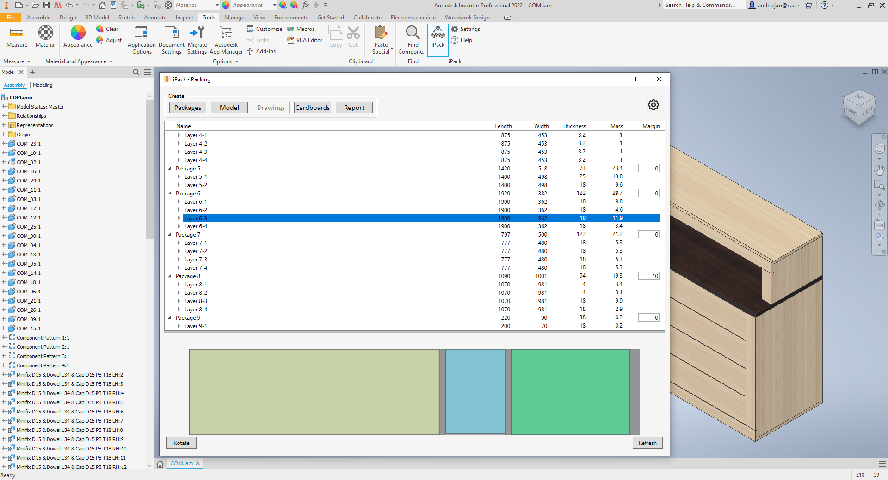The image size is (888, 480).
Task: Expand the COM_23:1 tree node
Action: click(4, 144)
